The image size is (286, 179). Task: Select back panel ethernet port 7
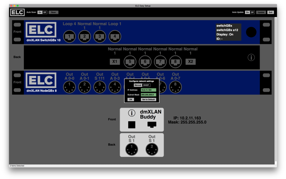pyautogui.click(x=160, y=62)
